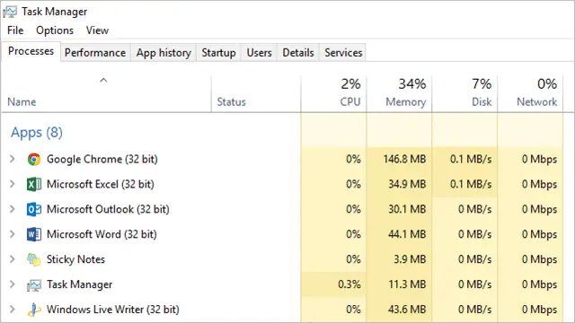Click the Microsoft Excel icon

point(34,184)
